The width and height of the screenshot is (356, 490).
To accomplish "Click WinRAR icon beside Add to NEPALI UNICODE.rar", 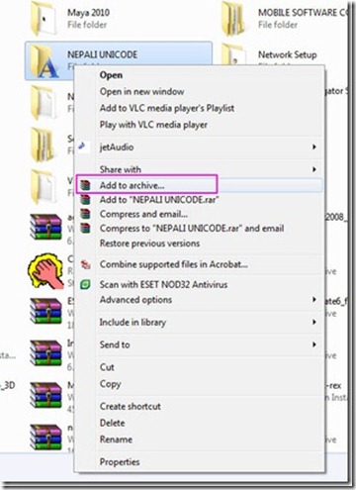I will [x=85, y=200].
